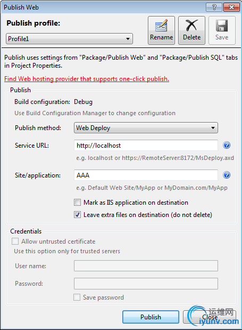The width and height of the screenshot is (242, 330).
Task: Click the Close button at the bottom
Action: (x=210, y=317)
